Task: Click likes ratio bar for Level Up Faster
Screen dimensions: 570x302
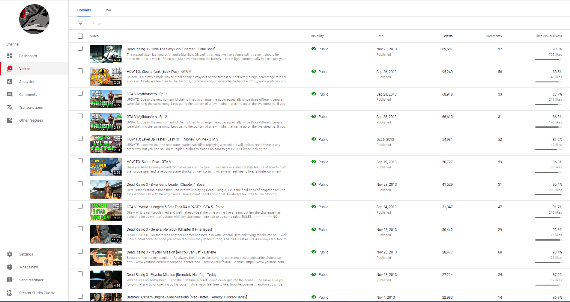Action: click(548, 150)
